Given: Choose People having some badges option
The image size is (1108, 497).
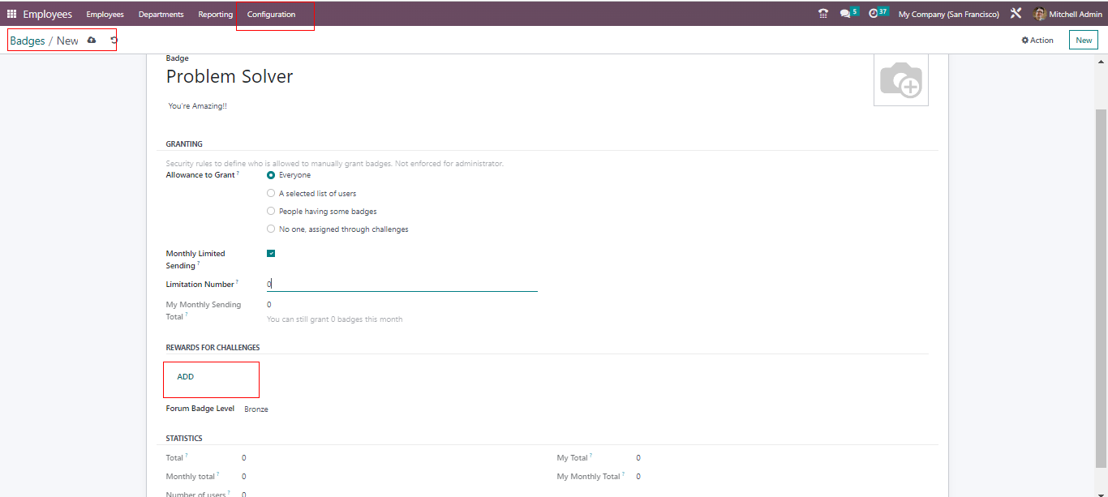Looking at the screenshot, I should [271, 212].
